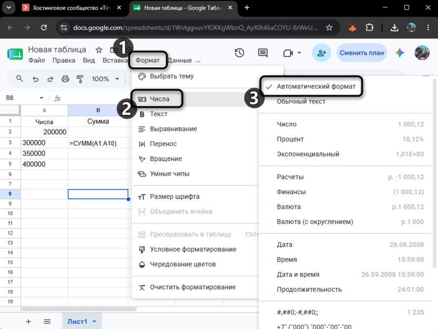The image size is (438, 329).
Task: Open the B8 name box dropdown
Action: [x=42, y=98]
